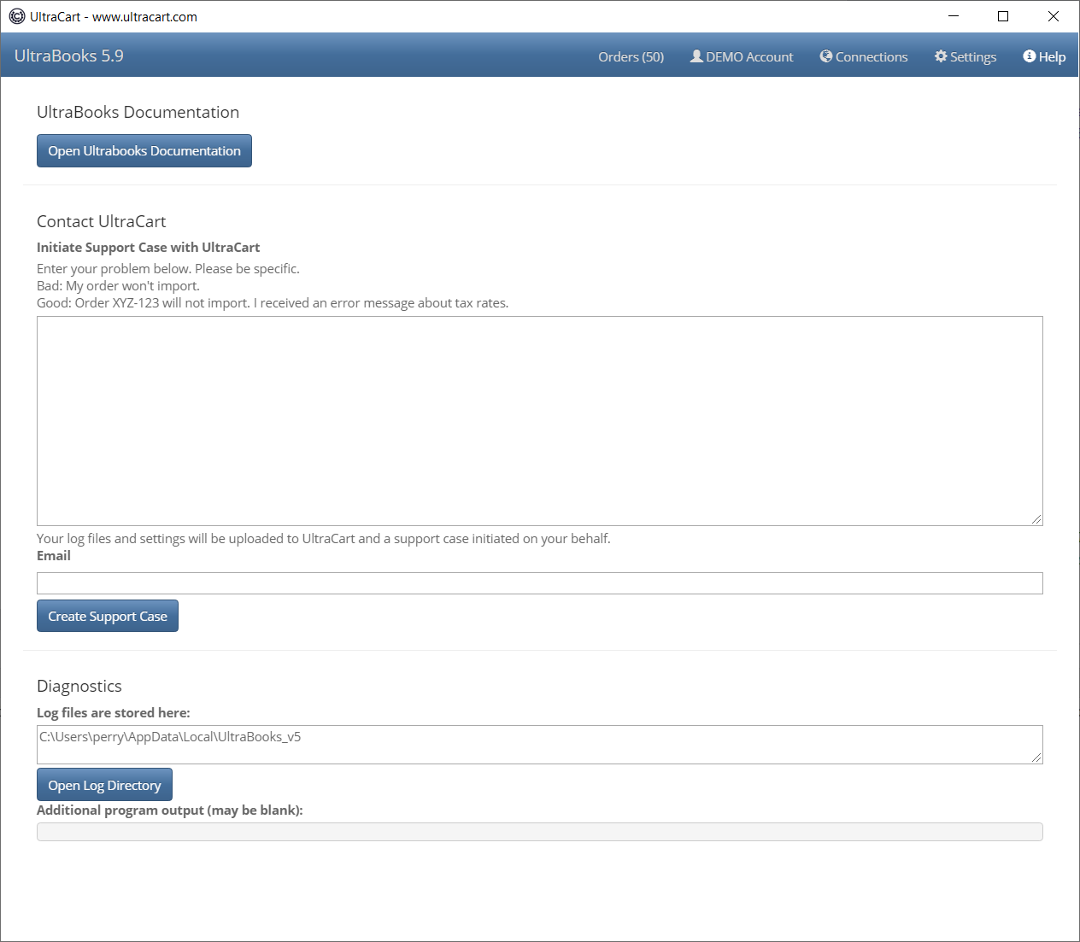Click the globe icon beside Connections
This screenshot has width=1080, height=942.
(826, 56)
